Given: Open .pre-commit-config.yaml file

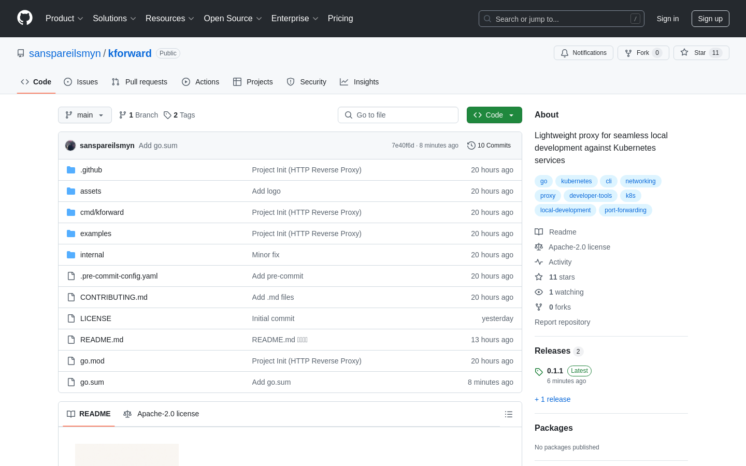Looking at the screenshot, I should coord(119,276).
